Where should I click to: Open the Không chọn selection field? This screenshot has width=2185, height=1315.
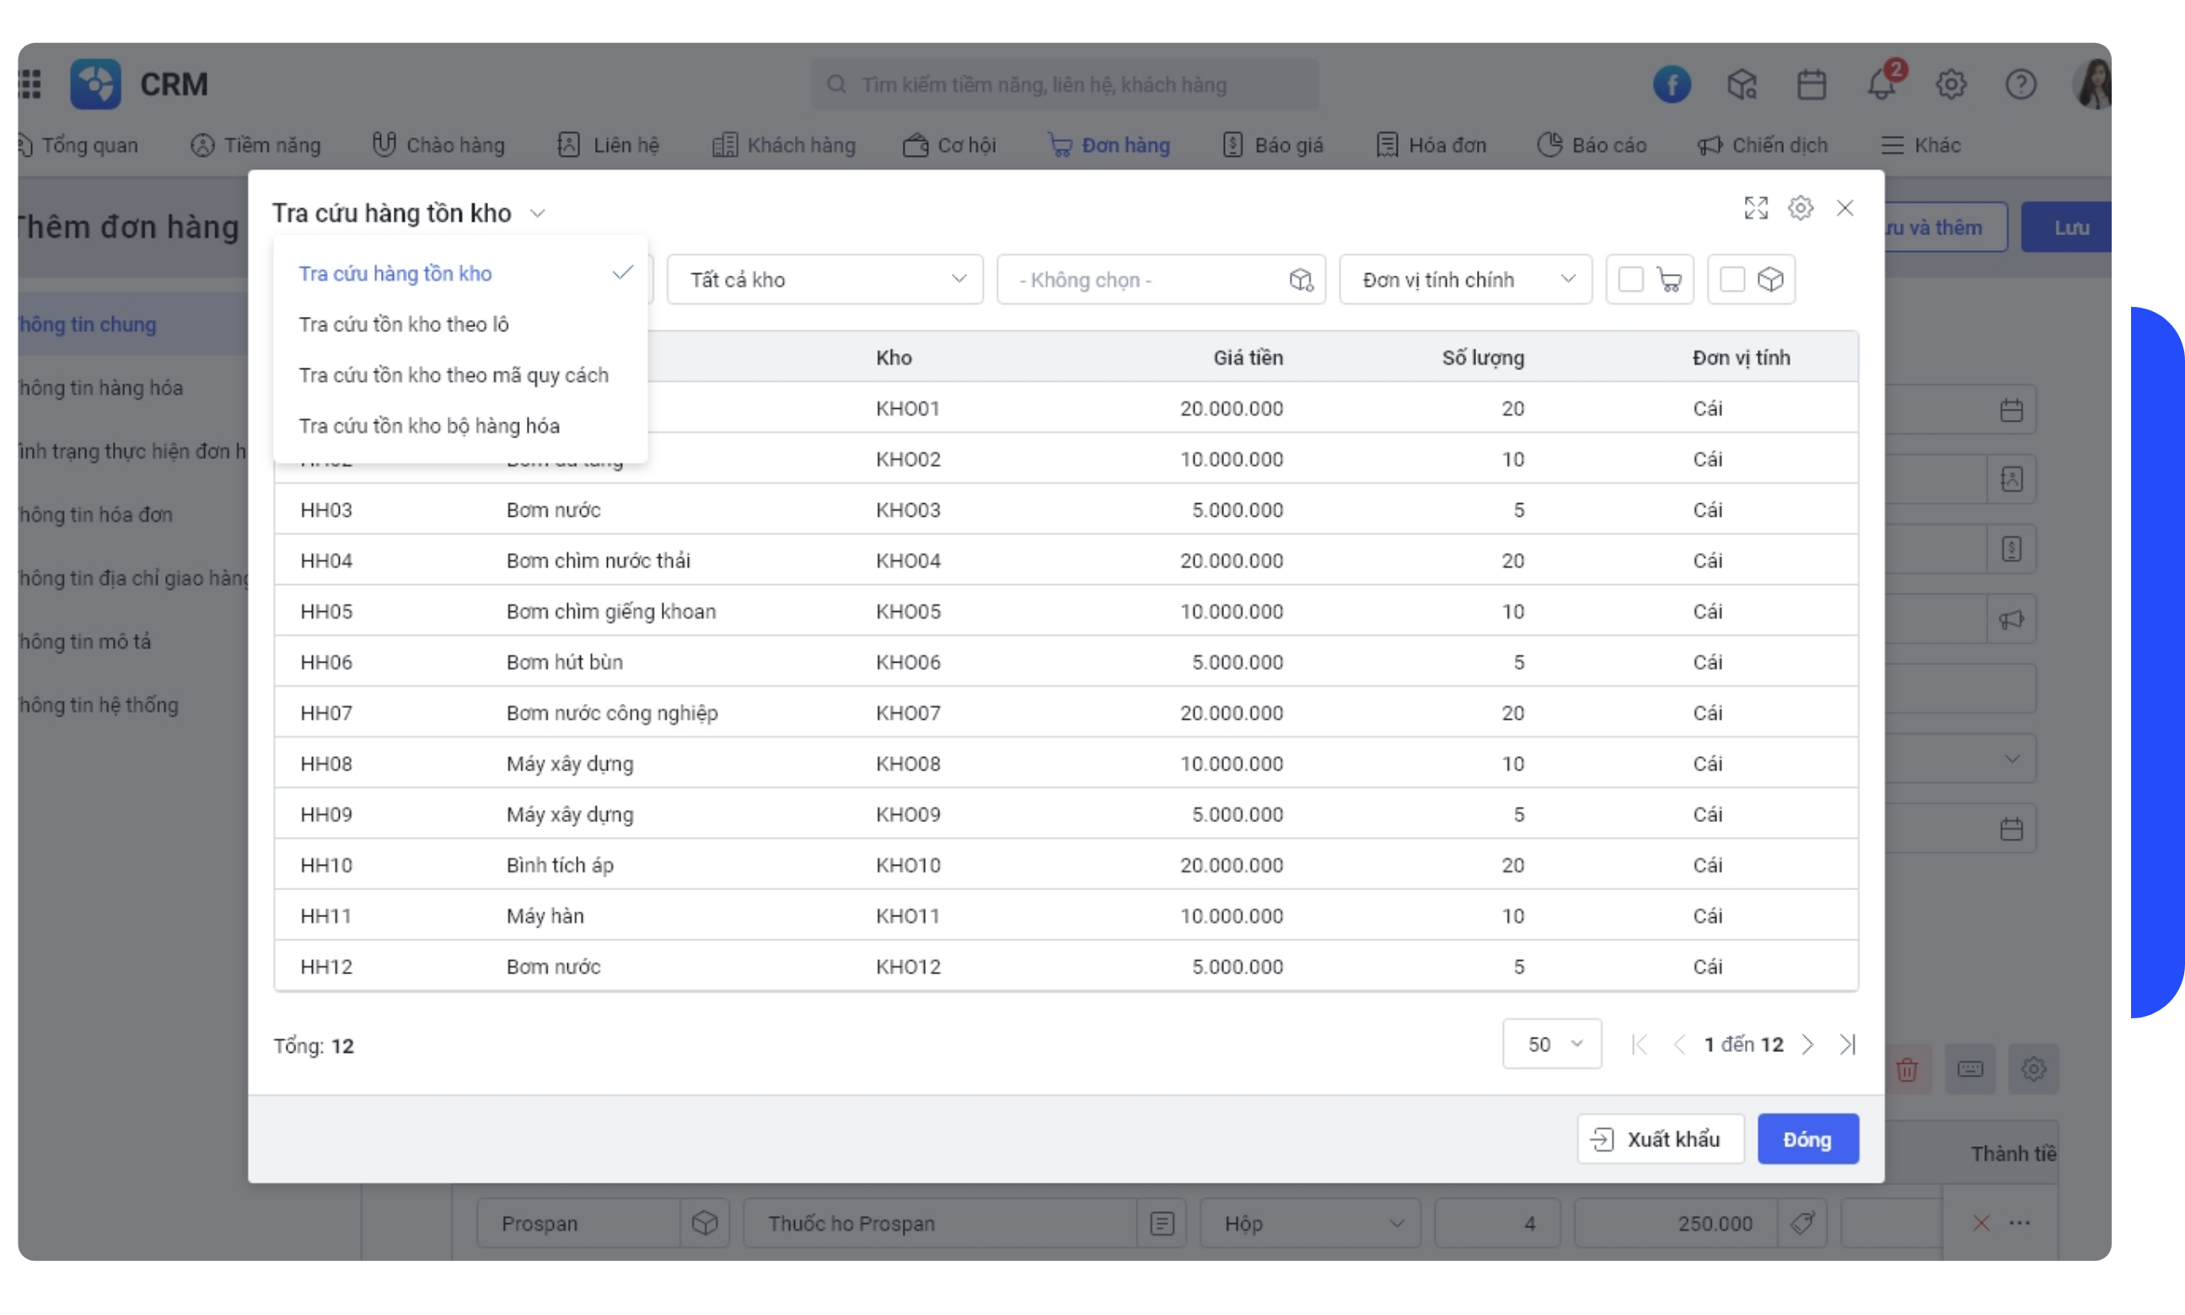1160,280
